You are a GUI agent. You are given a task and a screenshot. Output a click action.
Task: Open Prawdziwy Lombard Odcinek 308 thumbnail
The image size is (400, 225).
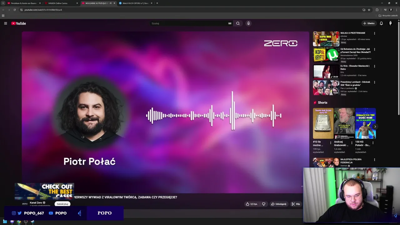[x=326, y=88]
